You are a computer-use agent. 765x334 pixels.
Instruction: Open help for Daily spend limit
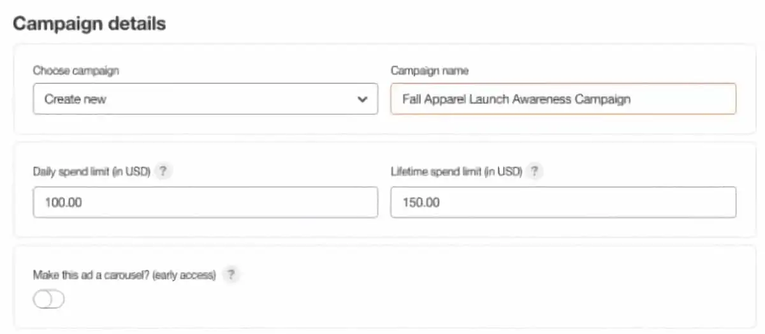point(164,171)
